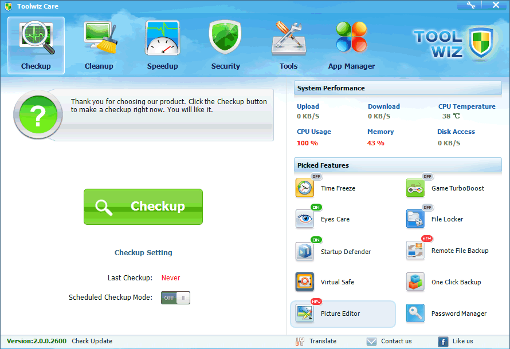This screenshot has height=349, width=510.
Task: Open the Password Manager icon
Action: point(415,314)
